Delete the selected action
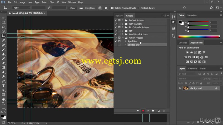Screen dimensions: 223x125 click(x=164, y=111)
